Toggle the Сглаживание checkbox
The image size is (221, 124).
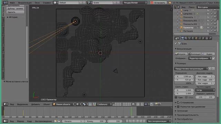point(178,103)
